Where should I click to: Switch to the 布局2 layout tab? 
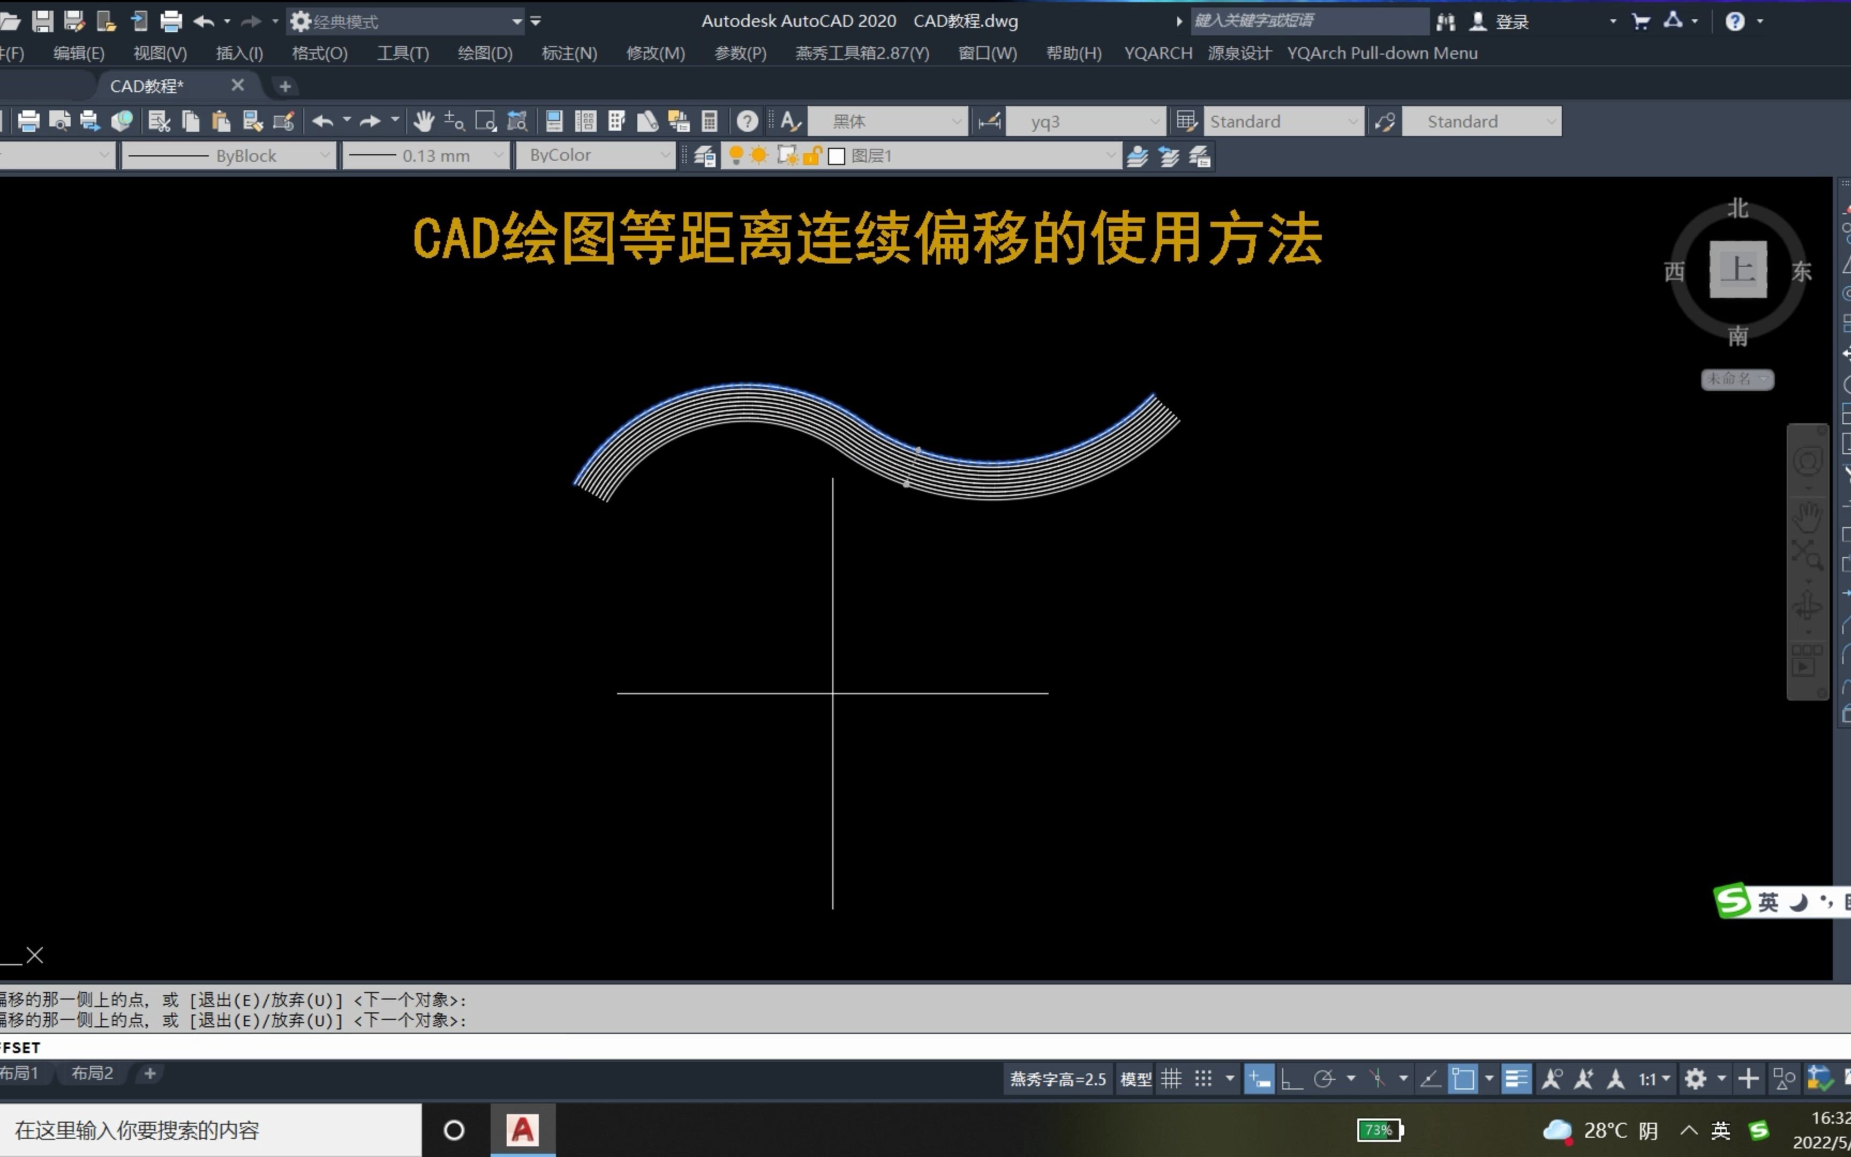(x=92, y=1073)
